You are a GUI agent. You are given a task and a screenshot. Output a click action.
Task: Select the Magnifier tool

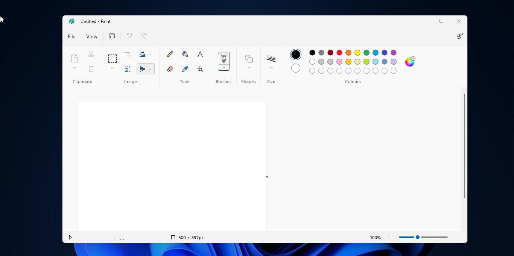tap(200, 69)
